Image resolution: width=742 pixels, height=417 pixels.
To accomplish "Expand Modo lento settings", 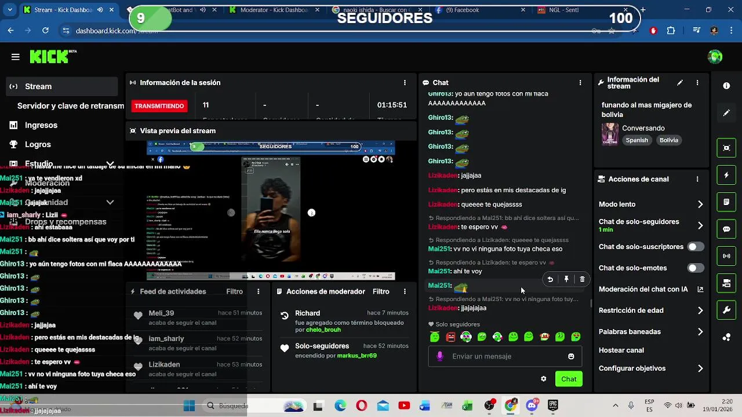I will pyautogui.click(x=700, y=204).
